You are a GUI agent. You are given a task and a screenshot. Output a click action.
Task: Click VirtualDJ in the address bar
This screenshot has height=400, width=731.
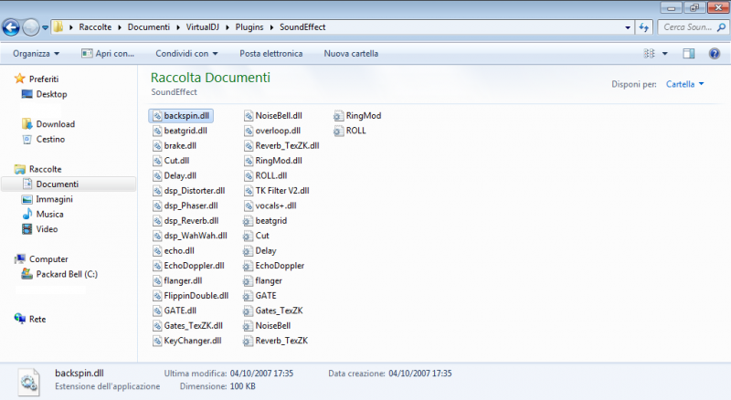point(202,27)
